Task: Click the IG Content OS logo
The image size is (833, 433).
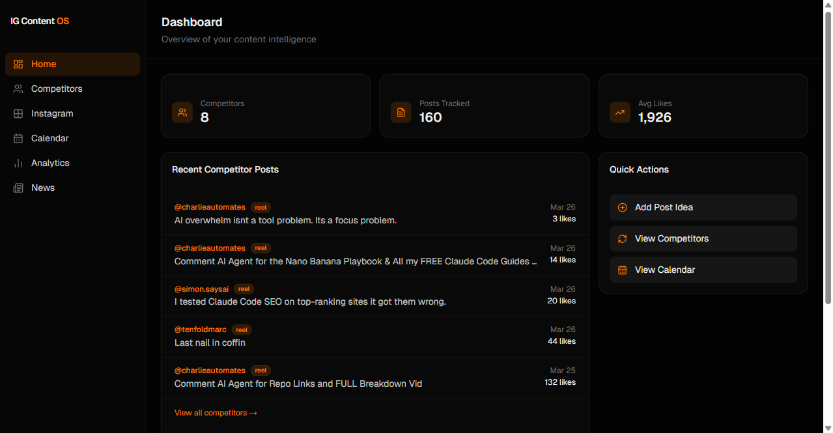Action: (40, 21)
